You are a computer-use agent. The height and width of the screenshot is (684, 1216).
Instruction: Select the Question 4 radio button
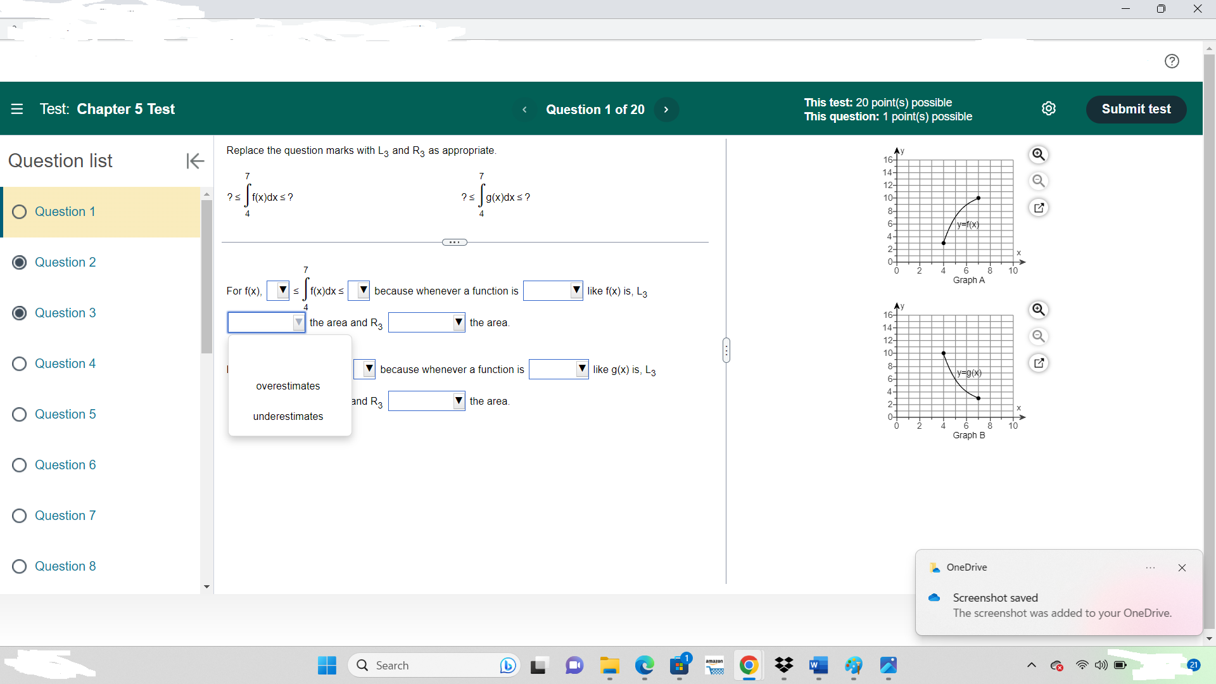[20, 364]
